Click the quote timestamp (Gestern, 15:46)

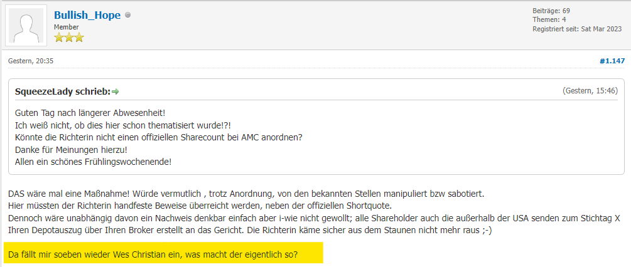590,91
